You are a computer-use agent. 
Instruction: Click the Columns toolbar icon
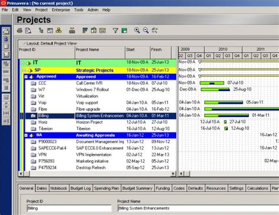pyautogui.click(x=94, y=31)
